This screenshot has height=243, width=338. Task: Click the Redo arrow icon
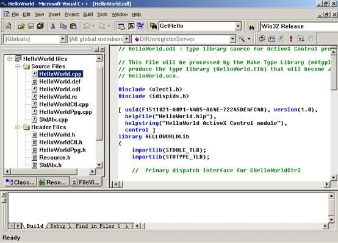[x=102, y=26]
